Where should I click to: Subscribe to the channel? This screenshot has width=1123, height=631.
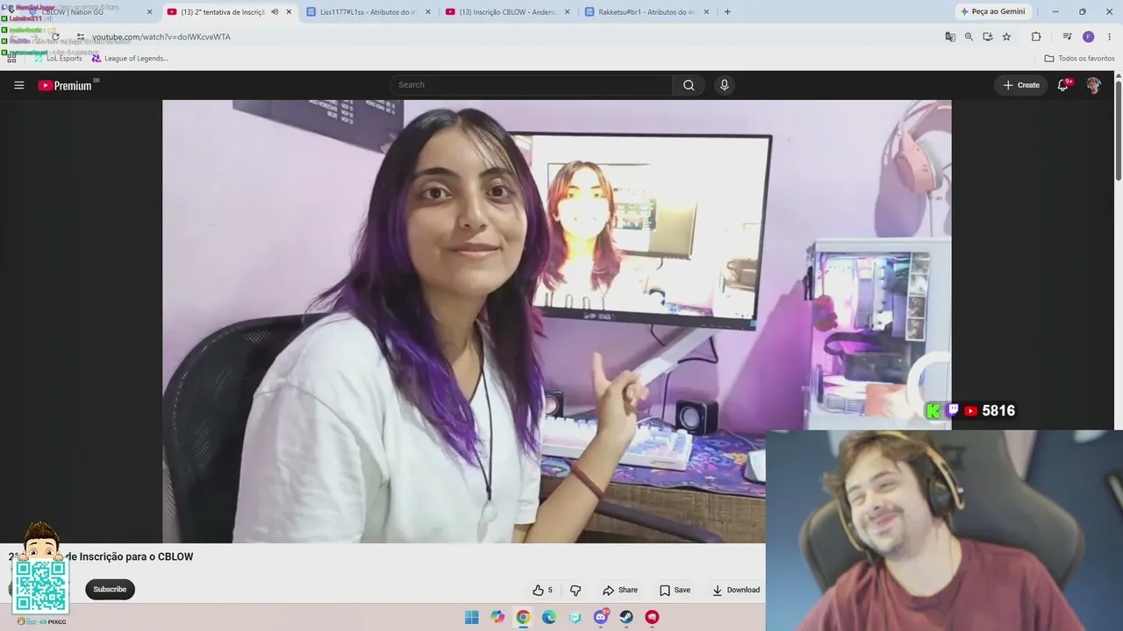point(110,589)
